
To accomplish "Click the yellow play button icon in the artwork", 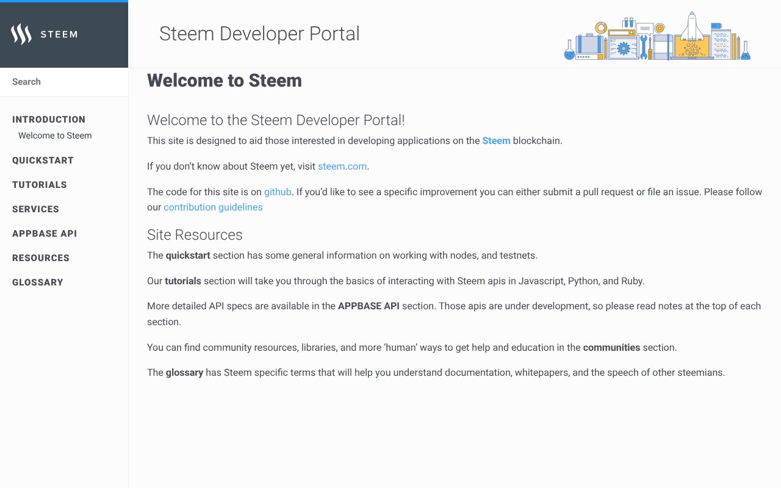I will (x=659, y=28).
